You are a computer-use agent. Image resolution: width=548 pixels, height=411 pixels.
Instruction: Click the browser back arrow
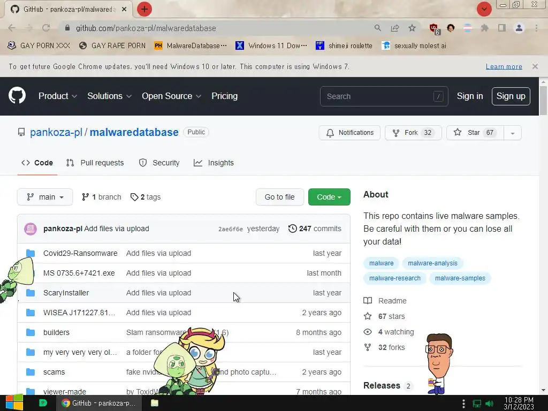(x=12, y=28)
